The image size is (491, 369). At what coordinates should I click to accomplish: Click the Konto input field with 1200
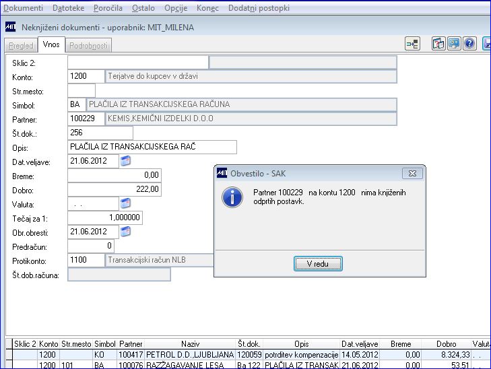tap(86, 76)
